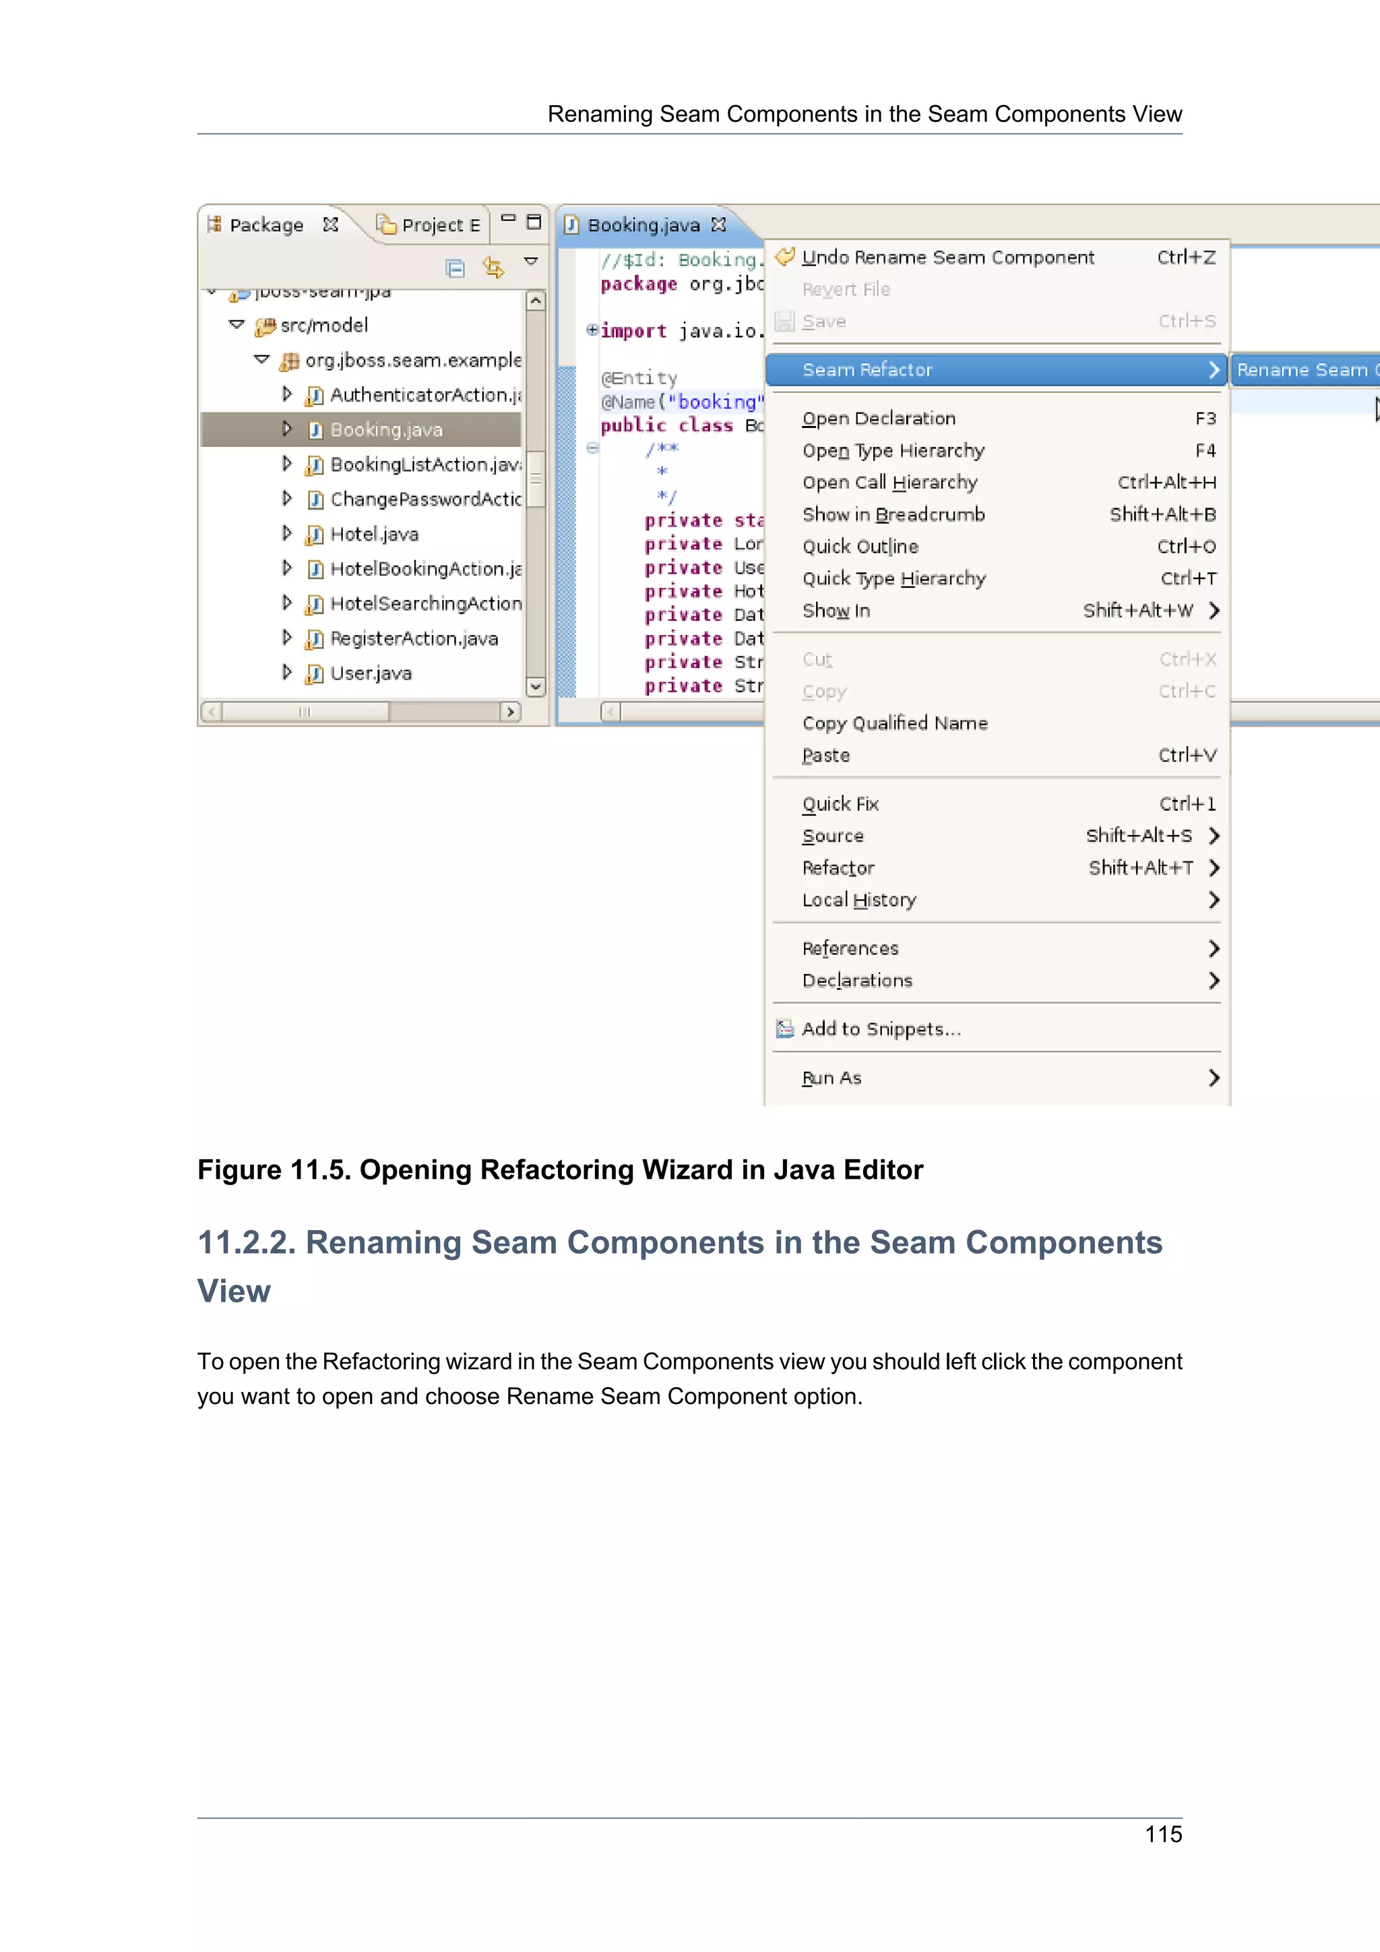Choose Paste from context menu
The image size is (1380, 1952).
click(x=997, y=755)
